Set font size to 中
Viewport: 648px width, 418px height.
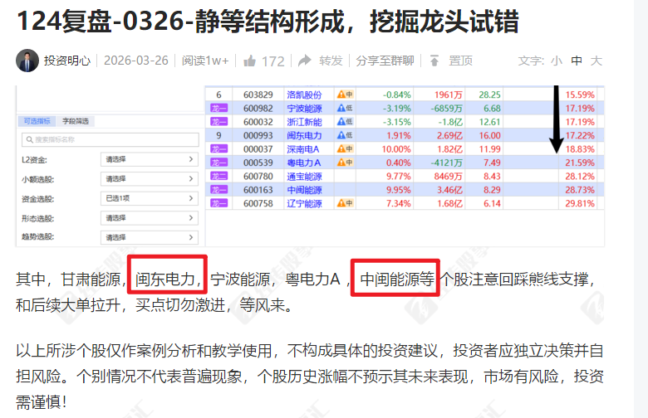pos(577,61)
